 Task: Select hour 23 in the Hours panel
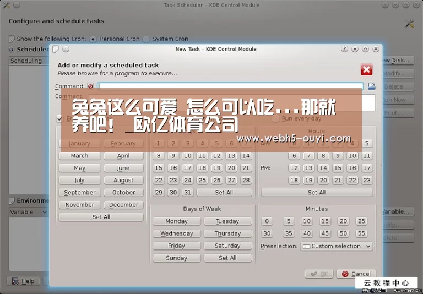click(x=367, y=180)
